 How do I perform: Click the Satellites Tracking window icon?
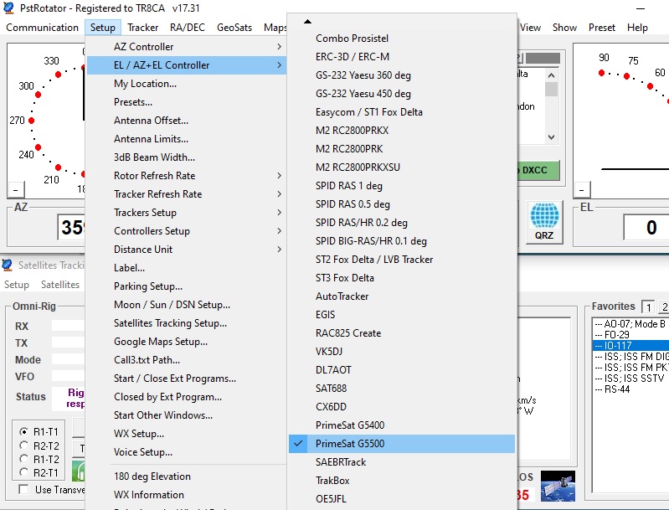tap(8, 265)
